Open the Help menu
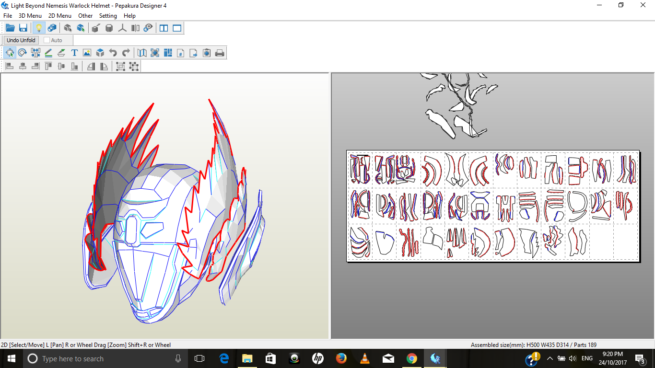This screenshot has height=368, width=655. [129, 16]
